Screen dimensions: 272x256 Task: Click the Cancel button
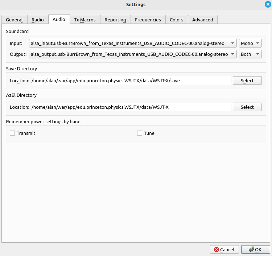pyautogui.click(x=224, y=249)
